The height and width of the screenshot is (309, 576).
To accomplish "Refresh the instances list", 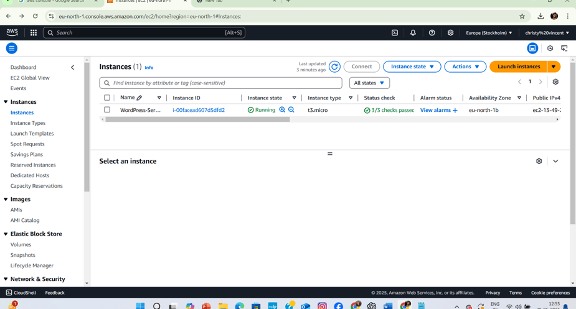I will point(334,67).
